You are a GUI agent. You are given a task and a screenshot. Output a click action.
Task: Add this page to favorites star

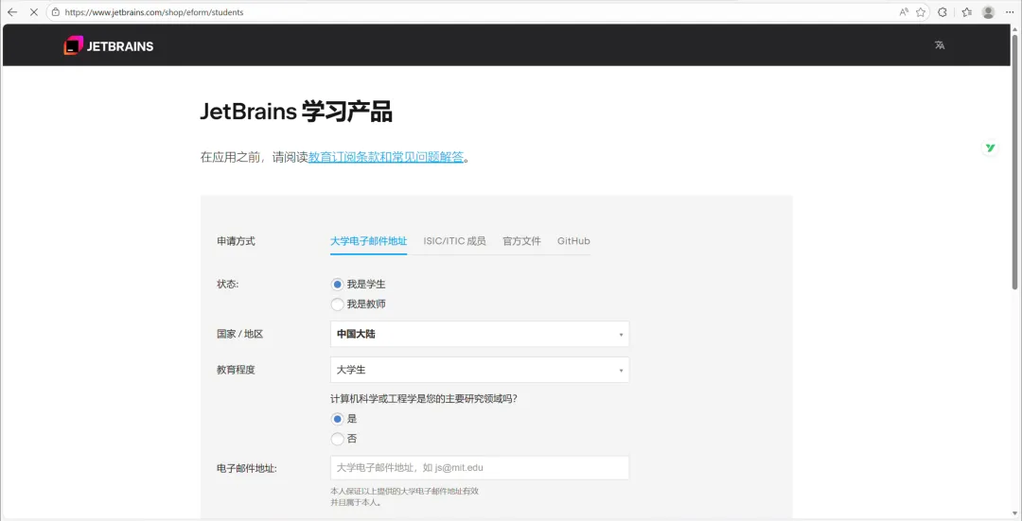click(x=921, y=11)
